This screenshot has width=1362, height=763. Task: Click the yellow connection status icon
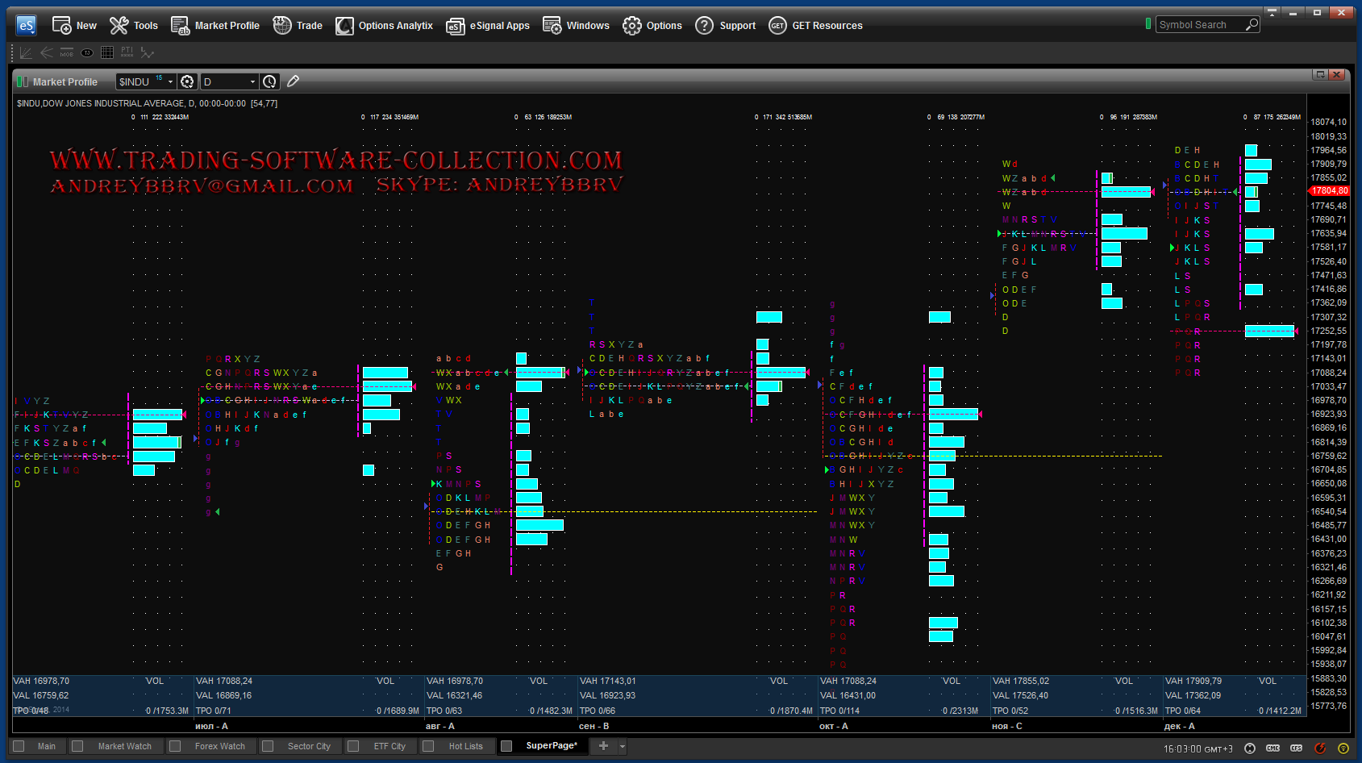point(1342,748)
